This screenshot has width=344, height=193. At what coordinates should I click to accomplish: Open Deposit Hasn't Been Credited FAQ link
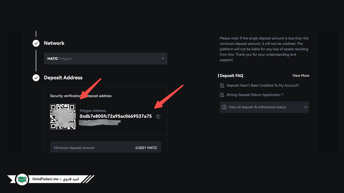tap(263, 86)
